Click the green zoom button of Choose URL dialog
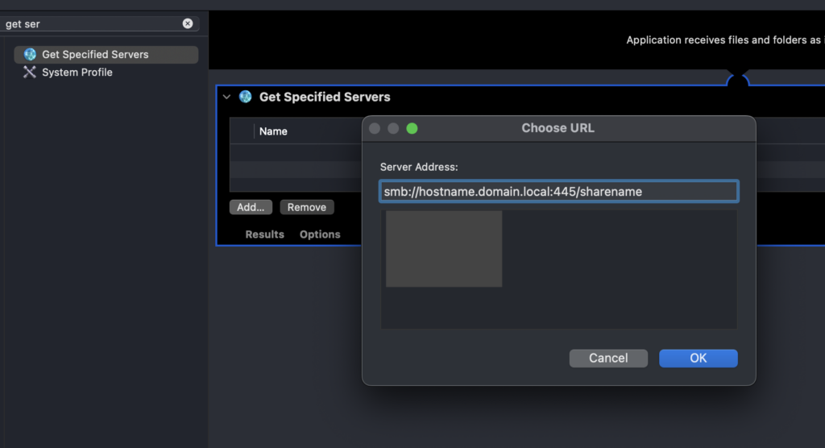825x448 pixels. point(412,128)
